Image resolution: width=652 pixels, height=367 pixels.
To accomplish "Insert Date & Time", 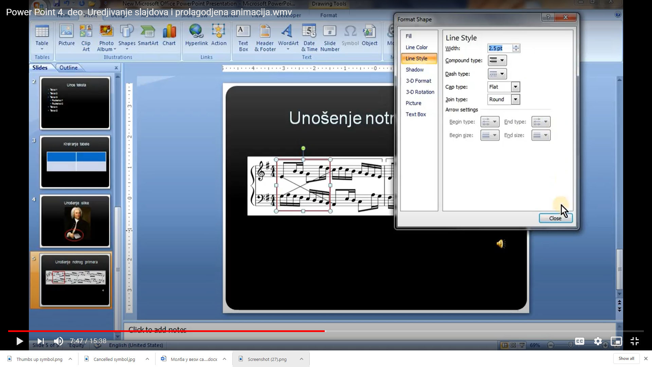I will [309, 38].
